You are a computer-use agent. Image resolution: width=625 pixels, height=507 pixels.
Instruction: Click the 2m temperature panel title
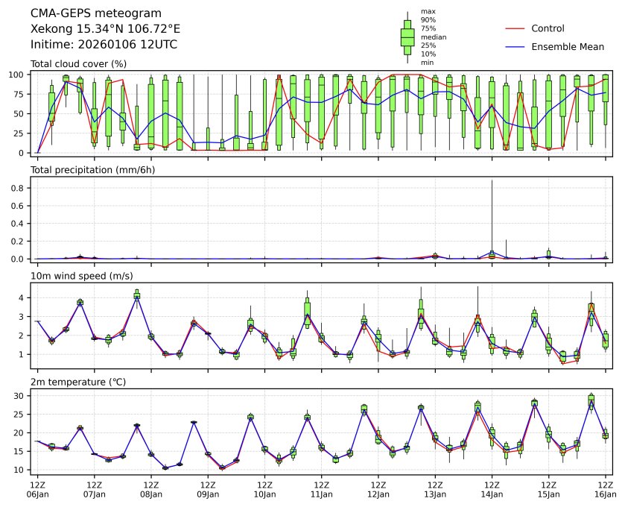coord(78,382)
